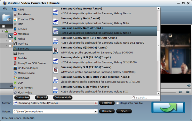Enable Merge into one file checkbox

point(117,103)
